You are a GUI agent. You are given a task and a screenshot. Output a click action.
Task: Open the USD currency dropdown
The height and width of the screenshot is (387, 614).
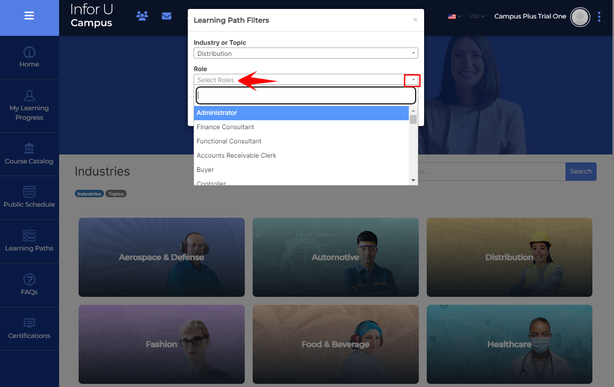pos(477,16)
